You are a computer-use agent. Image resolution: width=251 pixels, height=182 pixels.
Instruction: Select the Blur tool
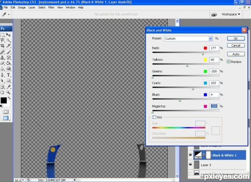[x=3, y=69]
